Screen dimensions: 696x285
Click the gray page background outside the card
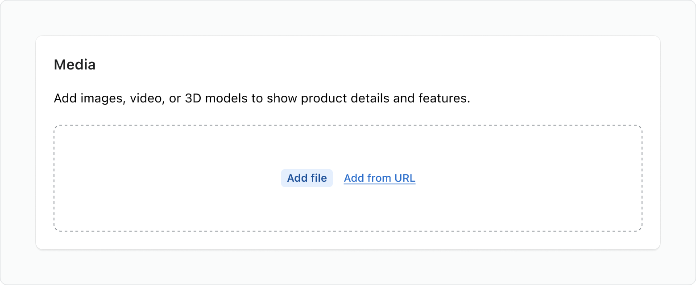348,267
